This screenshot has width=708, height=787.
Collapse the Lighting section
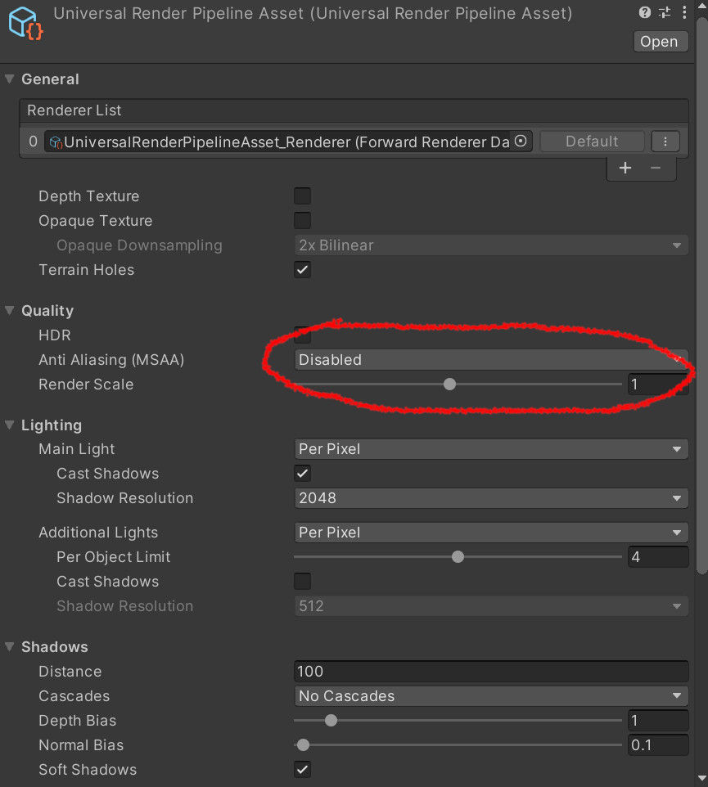click(10, 425)
